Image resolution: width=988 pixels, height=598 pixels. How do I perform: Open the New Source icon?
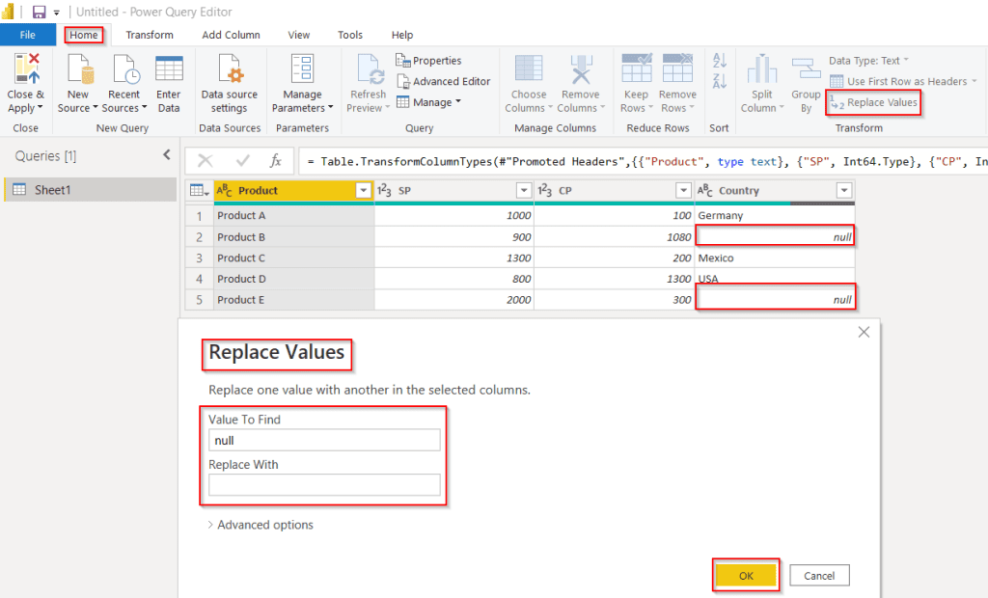point(79,68)
